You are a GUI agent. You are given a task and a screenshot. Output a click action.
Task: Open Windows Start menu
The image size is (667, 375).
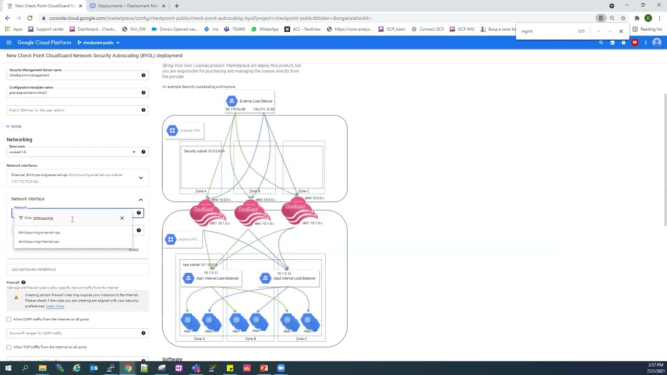click(8, 368)
